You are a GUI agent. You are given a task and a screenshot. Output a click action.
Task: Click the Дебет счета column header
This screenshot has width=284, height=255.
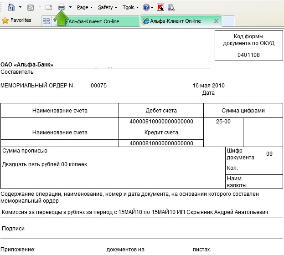[161, 111]
